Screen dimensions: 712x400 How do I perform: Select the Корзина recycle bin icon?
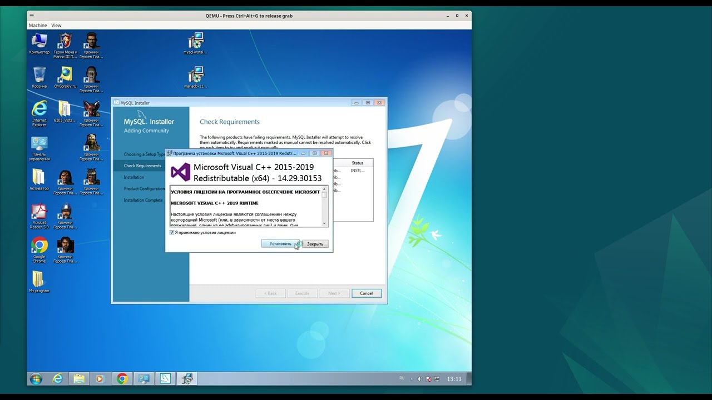point(39,78)
